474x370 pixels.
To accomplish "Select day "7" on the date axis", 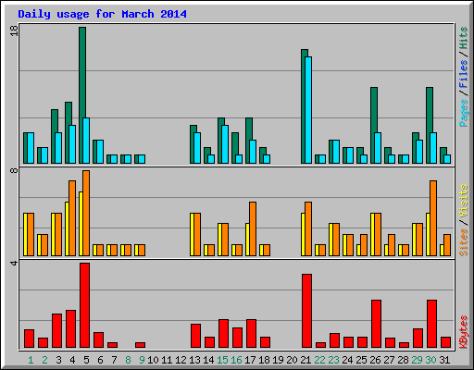I will click(114, 360).
